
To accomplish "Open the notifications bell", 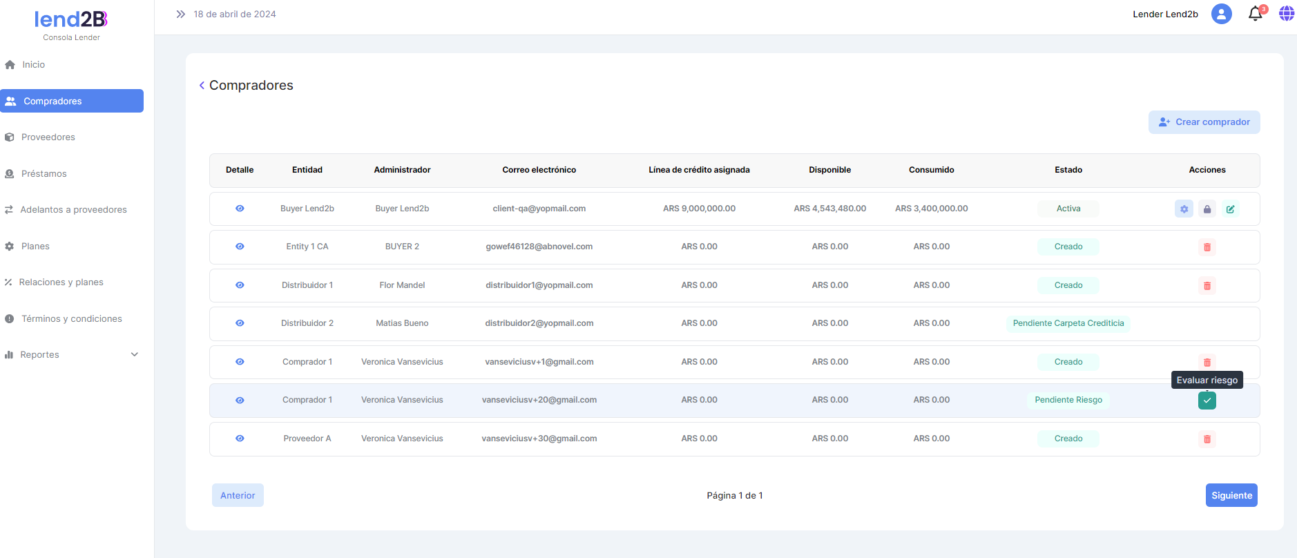I will coord(1256,15).
